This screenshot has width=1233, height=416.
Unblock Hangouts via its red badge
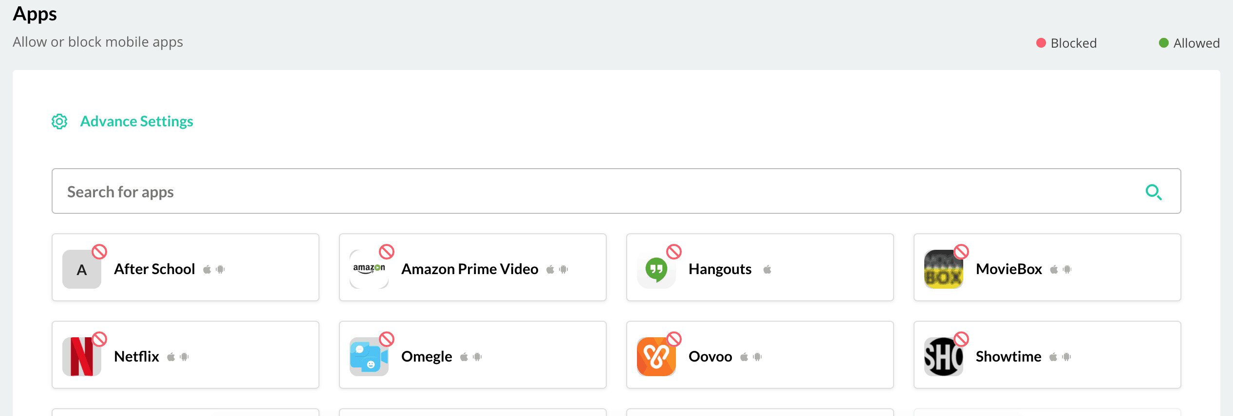[x=674, y=252]
